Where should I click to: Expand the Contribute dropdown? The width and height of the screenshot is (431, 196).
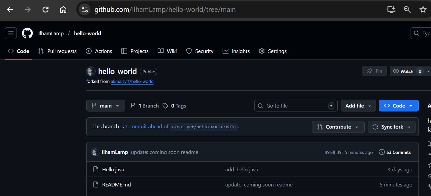338,127
